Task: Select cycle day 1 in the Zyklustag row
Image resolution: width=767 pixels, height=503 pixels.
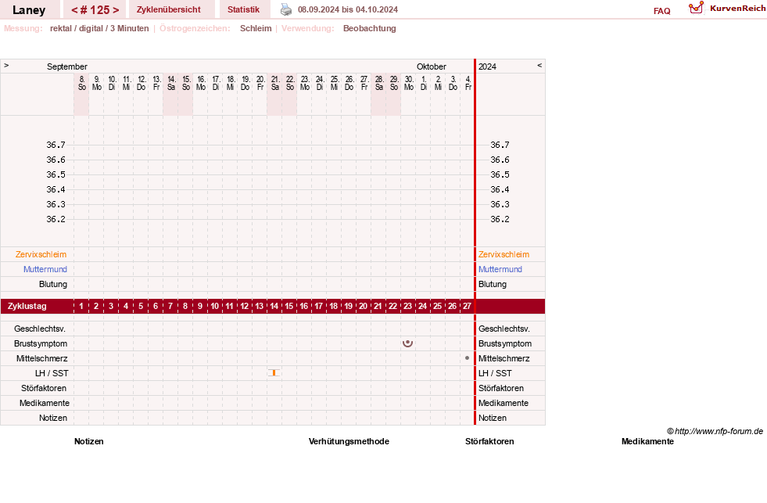Action: (x=81, y=306)
